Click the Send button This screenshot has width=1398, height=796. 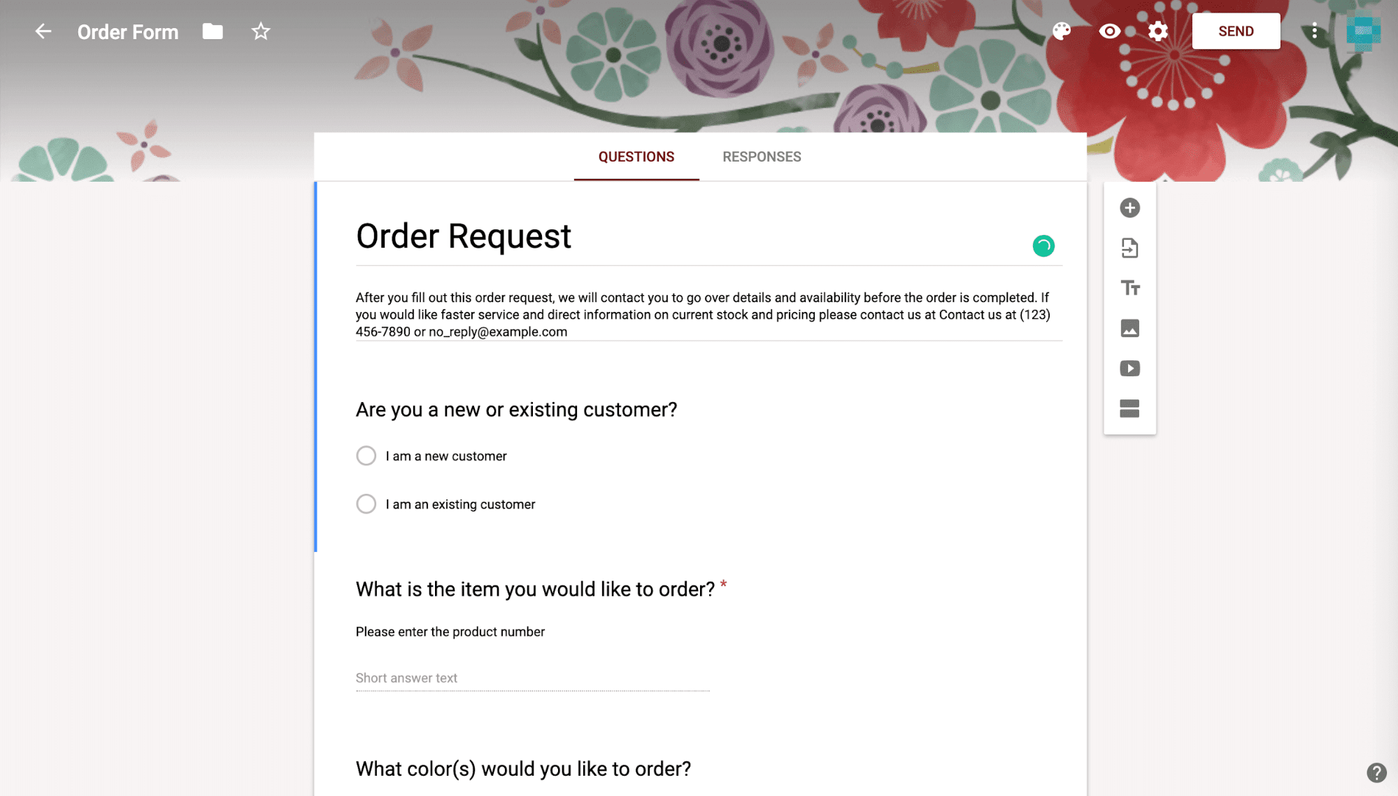(1236, 31)
